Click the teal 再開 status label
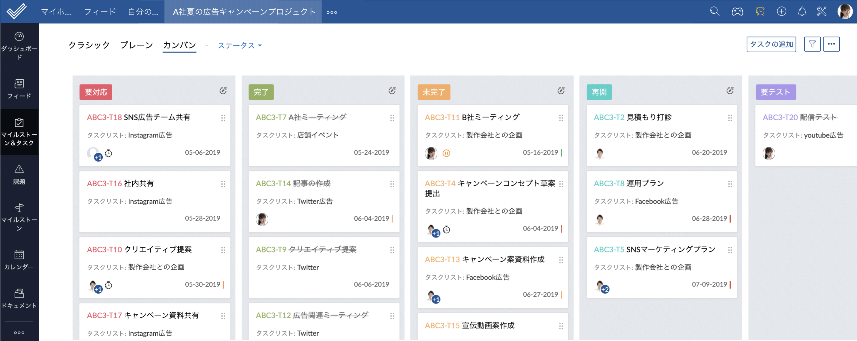857x341 pixels. click(x=599, y=92)
